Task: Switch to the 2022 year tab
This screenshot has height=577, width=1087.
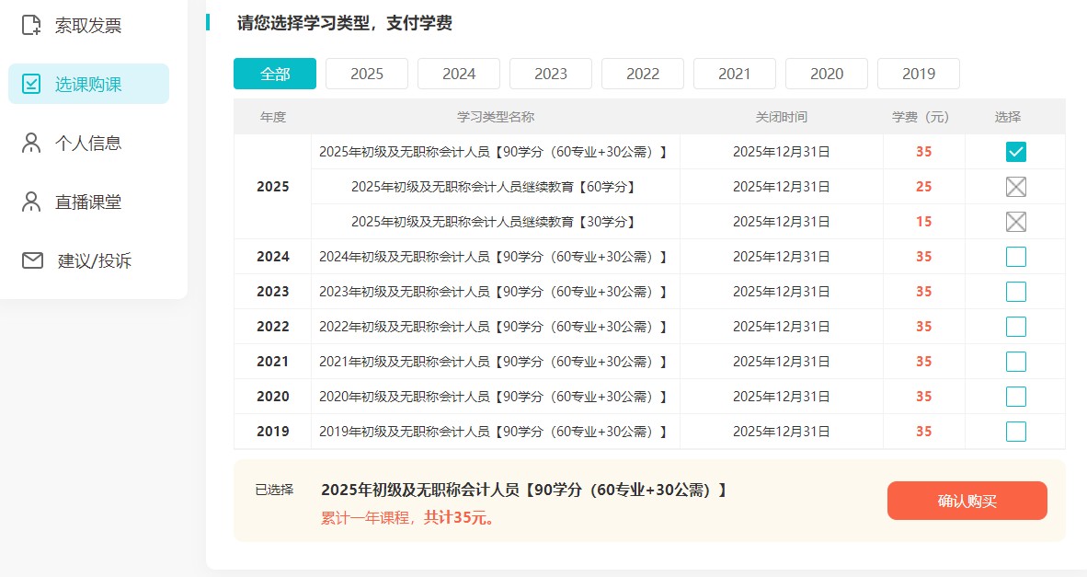Action: point(642,73)
